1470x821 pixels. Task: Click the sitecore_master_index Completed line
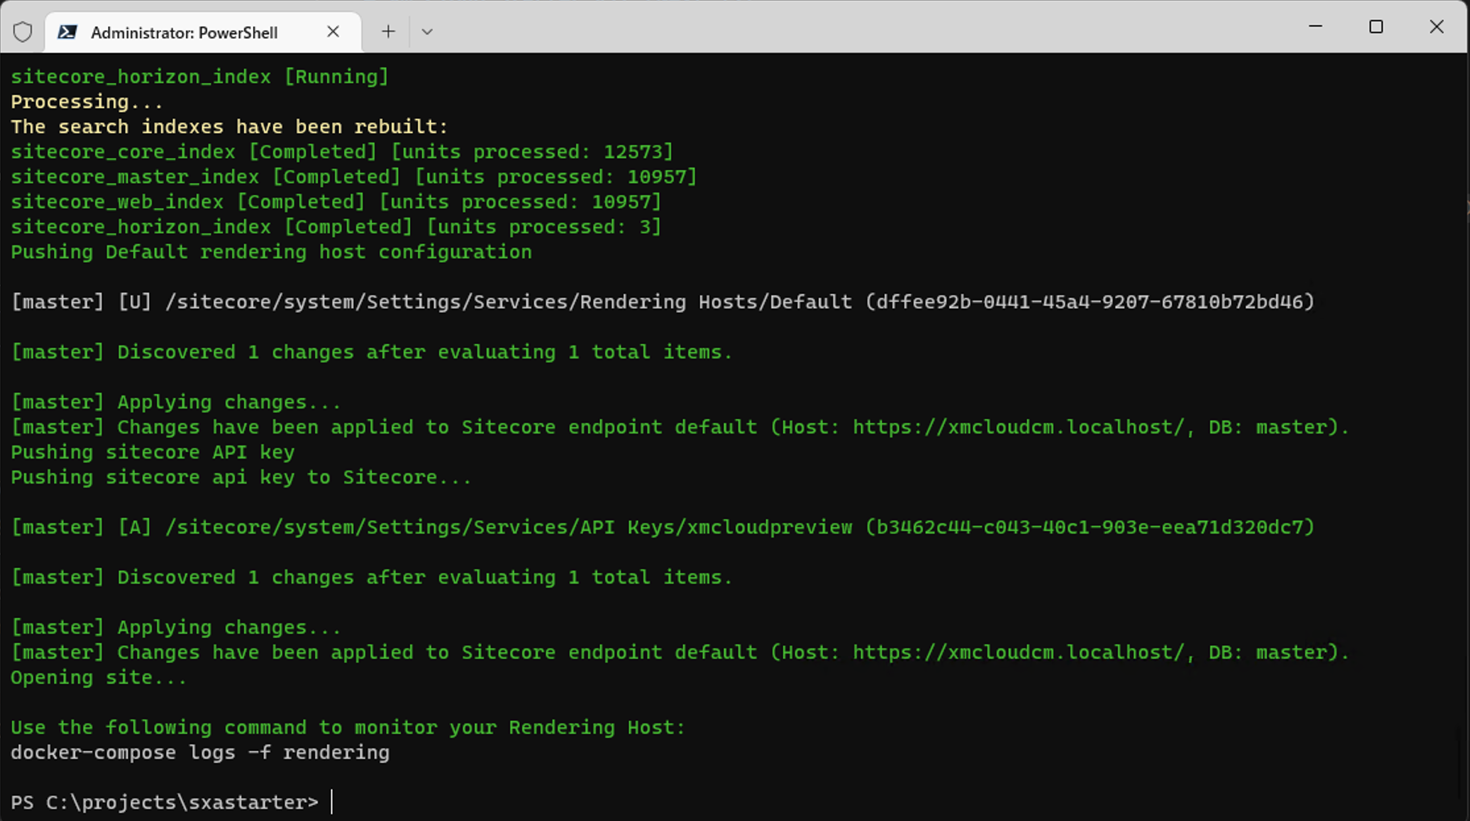click(x=354, y=177)
